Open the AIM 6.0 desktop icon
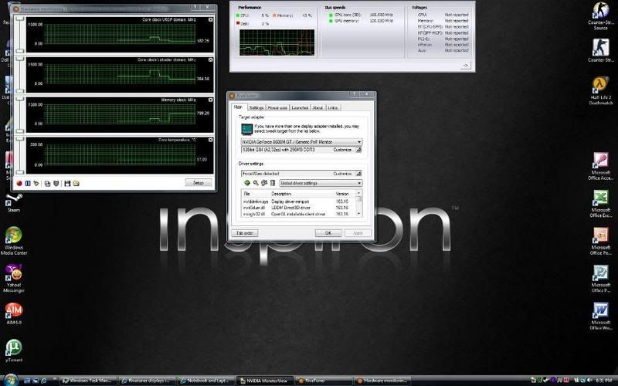The width and height of the screenshot is (618, 386). point(14,314)
